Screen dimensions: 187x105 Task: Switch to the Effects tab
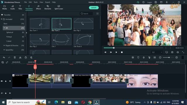[38, 7]
